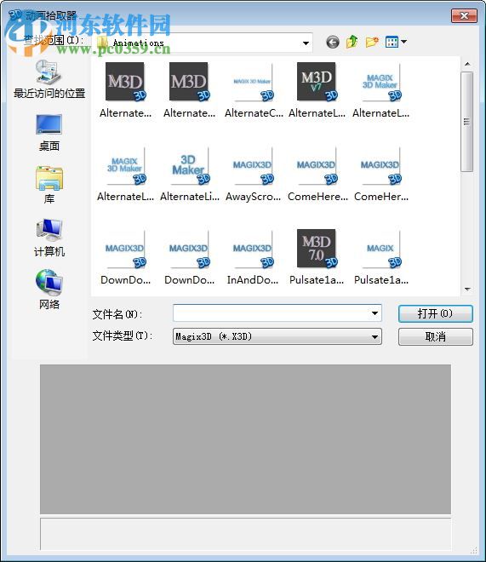Select the AlternateC... animation file

click(253, 90)
